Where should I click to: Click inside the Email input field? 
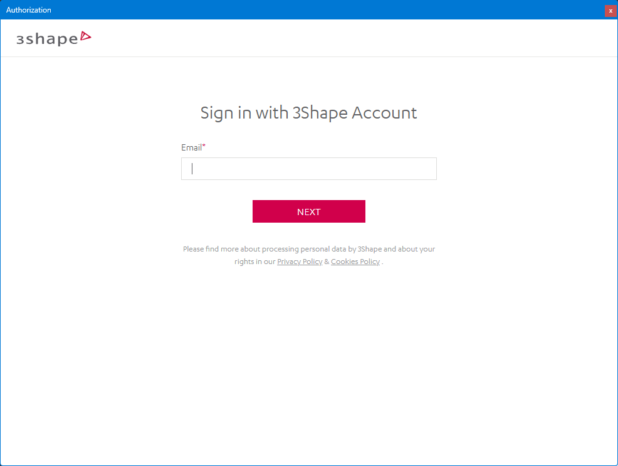click(x=308, y=168)
